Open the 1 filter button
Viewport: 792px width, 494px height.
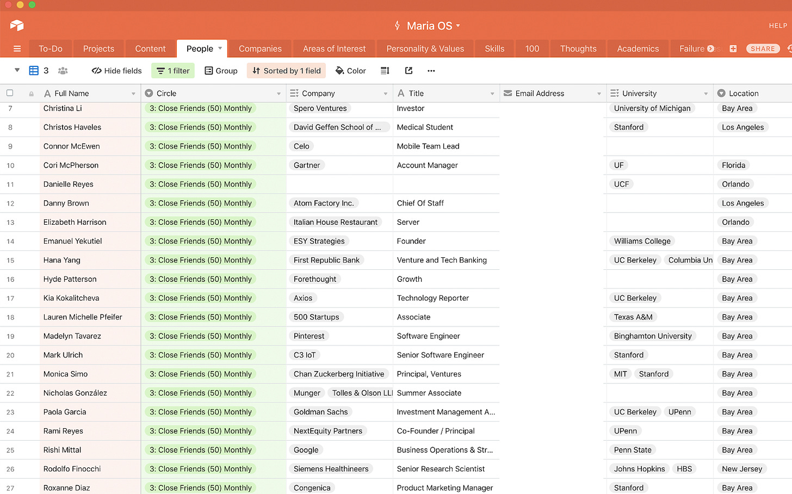[173, 71]
